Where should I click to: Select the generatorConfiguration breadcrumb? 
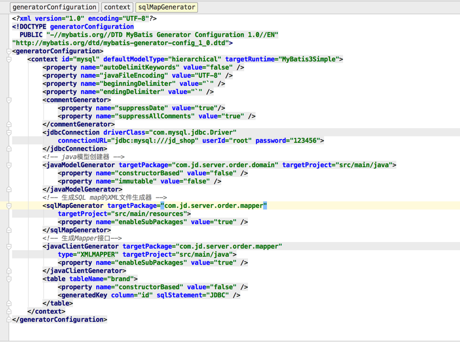click(x=54, y=7)
